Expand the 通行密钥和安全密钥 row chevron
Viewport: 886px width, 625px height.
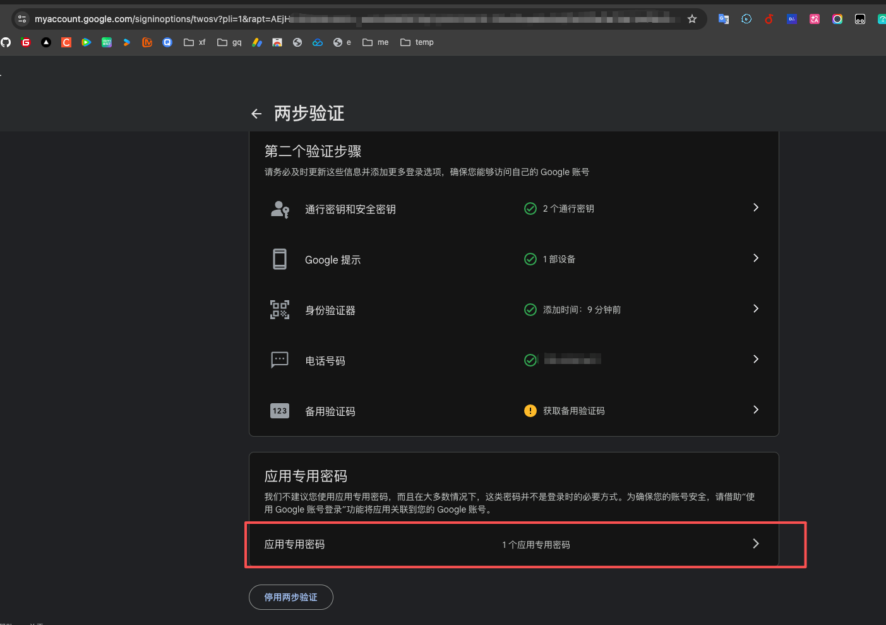[x=756, y=207]
